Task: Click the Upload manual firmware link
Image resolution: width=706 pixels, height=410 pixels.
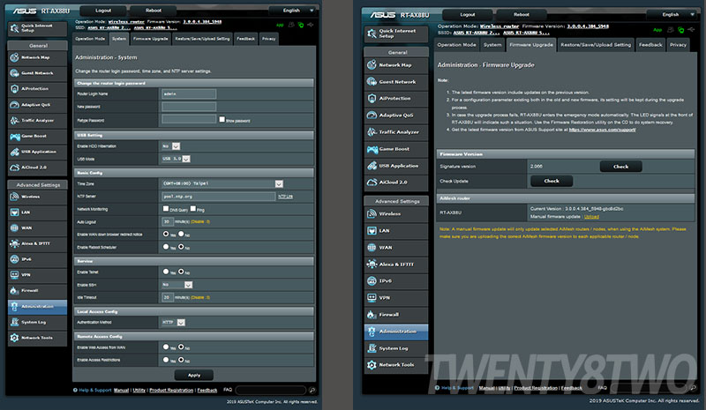Action: point(591,217)
